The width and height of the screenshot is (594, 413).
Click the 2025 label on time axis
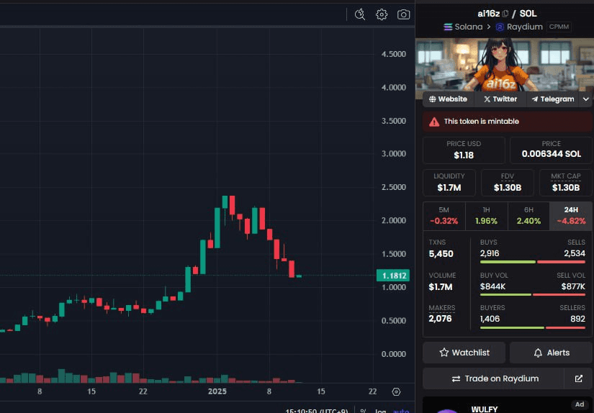coord(217,391)
